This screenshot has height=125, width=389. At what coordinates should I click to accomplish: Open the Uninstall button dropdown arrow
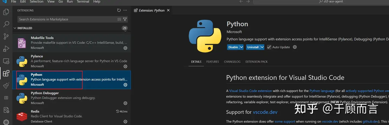[x=262, y=47]
